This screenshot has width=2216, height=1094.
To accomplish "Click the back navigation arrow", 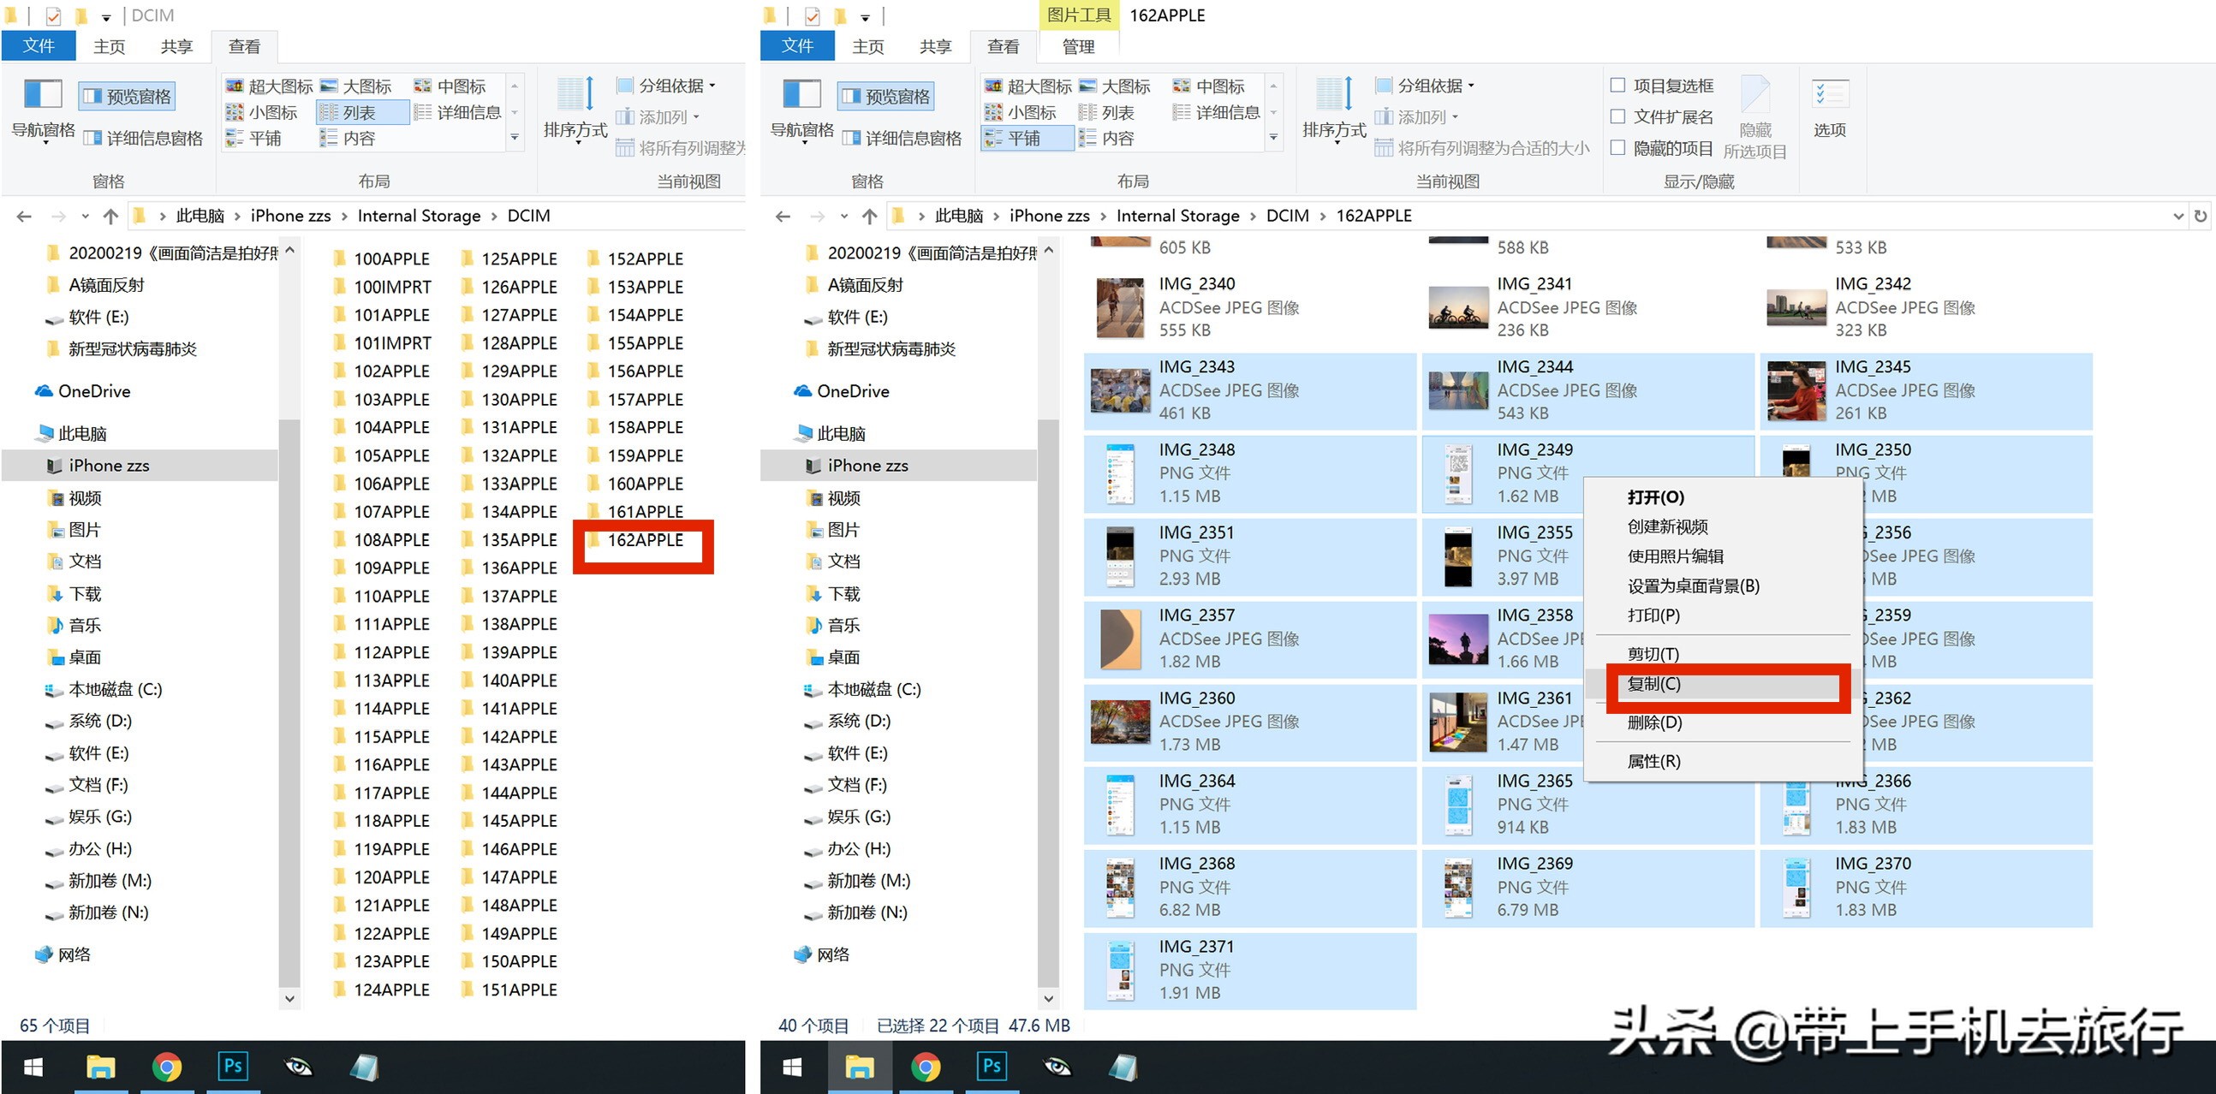I will point(782,216).
